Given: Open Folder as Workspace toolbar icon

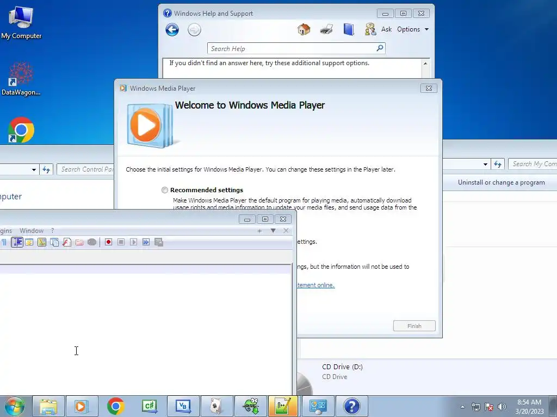Looking at the screenshot, I should [x=79, y=242].
